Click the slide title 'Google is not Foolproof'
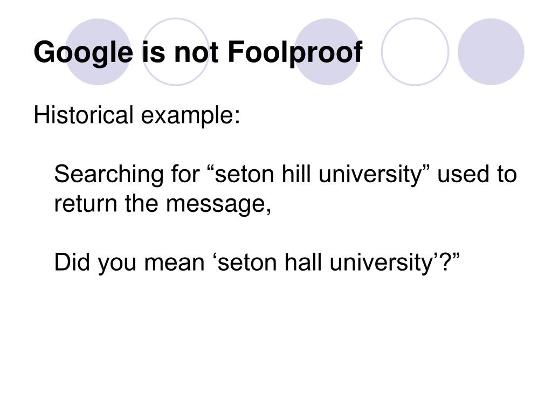This screenshot has height=414, width=552. pos(198,53)
